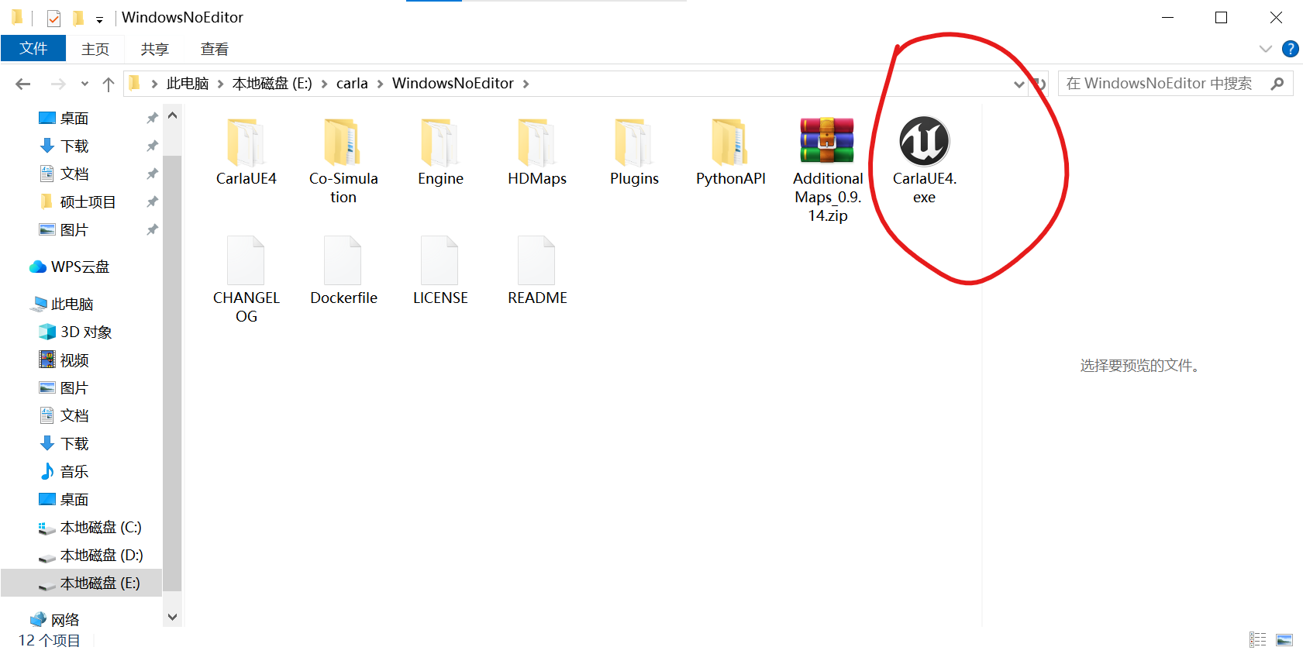Click the navigation pane scrollbar thumb
This screenshot has width=1303, height=654.
point(173,373)
